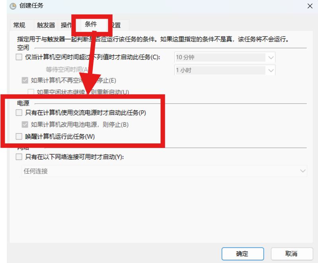
Task: Enable 仅当计算机空闲时间超过下列值 checkbox
Action: (x=19, y=57)
